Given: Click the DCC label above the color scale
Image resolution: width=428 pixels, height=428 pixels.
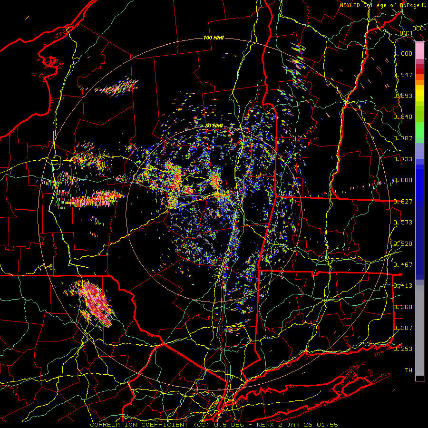Looking at the screenshot, I should [418, 29].
